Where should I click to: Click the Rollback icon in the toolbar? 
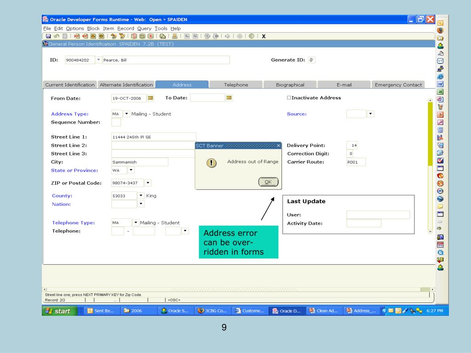57,36
